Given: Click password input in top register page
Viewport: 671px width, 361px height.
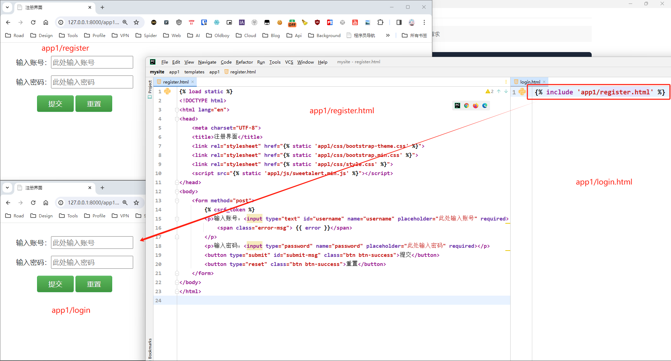Looking at the screenshot, I should (x=92, y=82).
